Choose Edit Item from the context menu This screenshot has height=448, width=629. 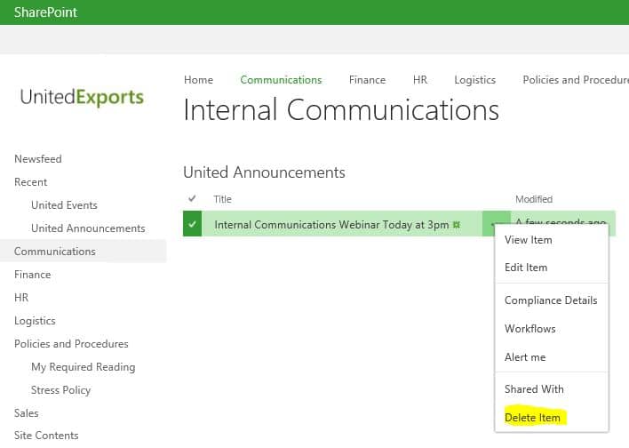526,268
